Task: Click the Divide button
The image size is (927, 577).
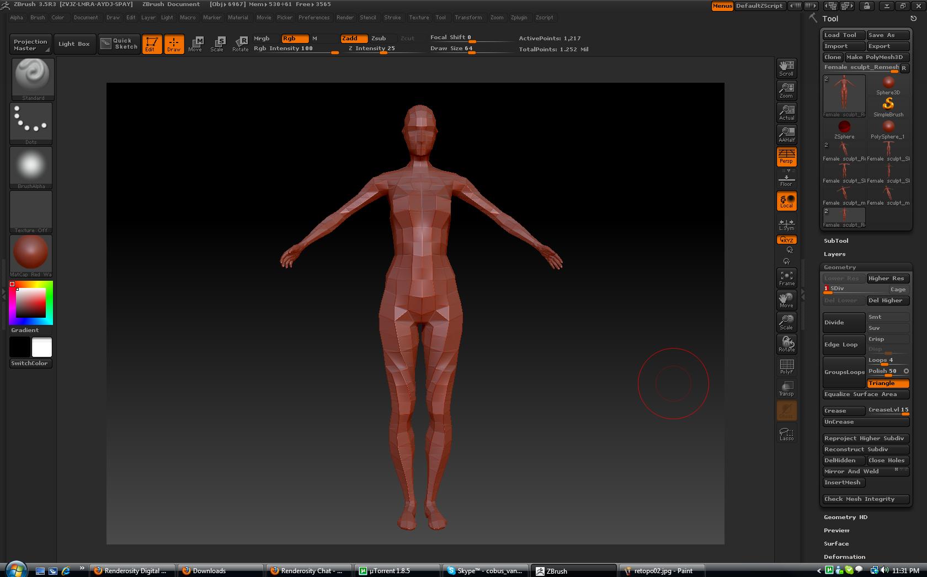Action: [x=844, y=323]
